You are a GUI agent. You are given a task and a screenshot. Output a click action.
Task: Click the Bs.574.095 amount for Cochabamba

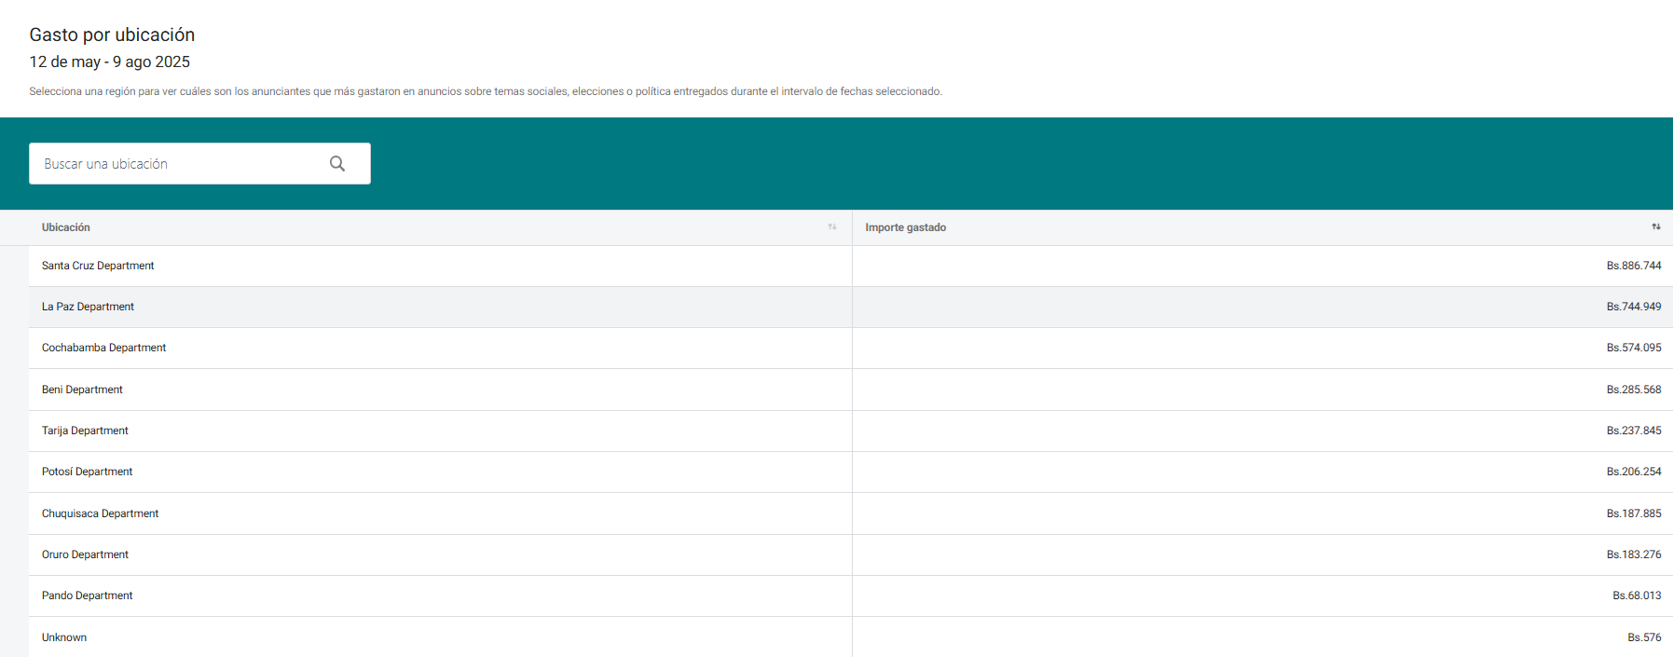[x=1633, y=348]
